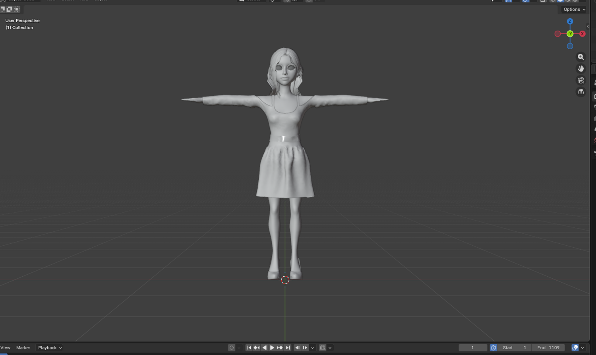The image size is (596, 355).
Task: Open the timeline overlays dropdown arrow
Action: pos(582,348)
